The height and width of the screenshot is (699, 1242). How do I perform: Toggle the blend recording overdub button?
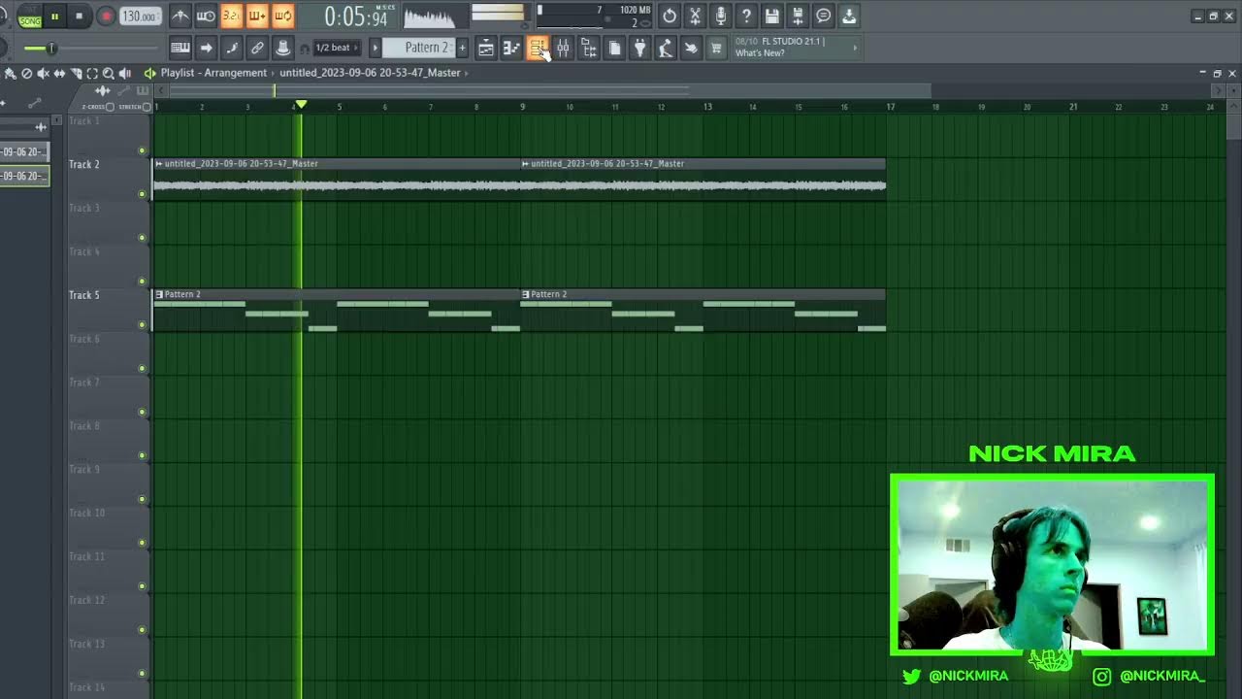tap(257, 17)
